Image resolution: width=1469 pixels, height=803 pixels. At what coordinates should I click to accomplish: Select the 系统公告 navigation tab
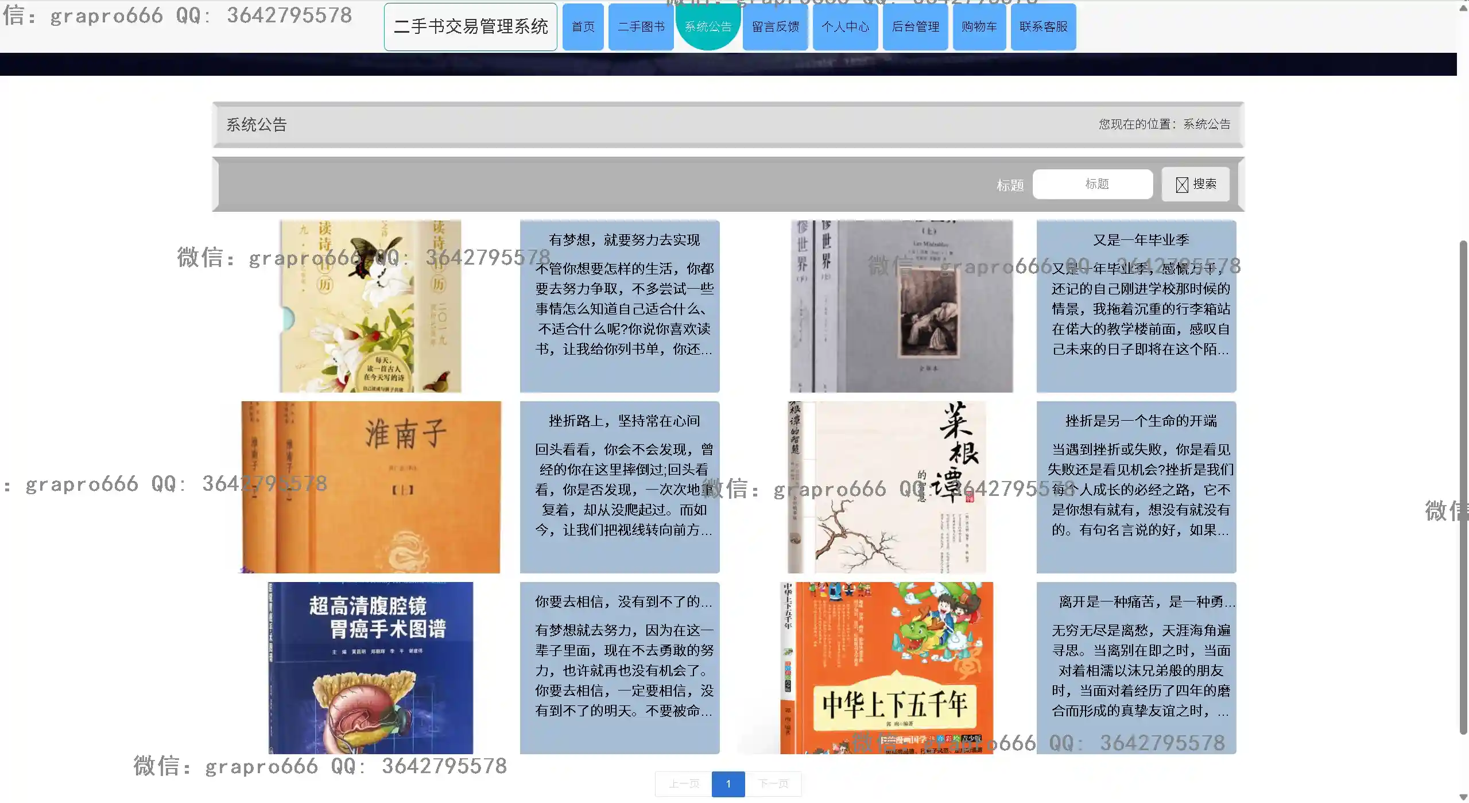tap(708, 27)
